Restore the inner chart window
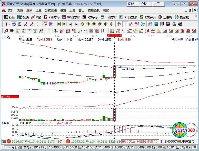Image resolution: width=199 pixels, height=151 pixels. (190, 10)
